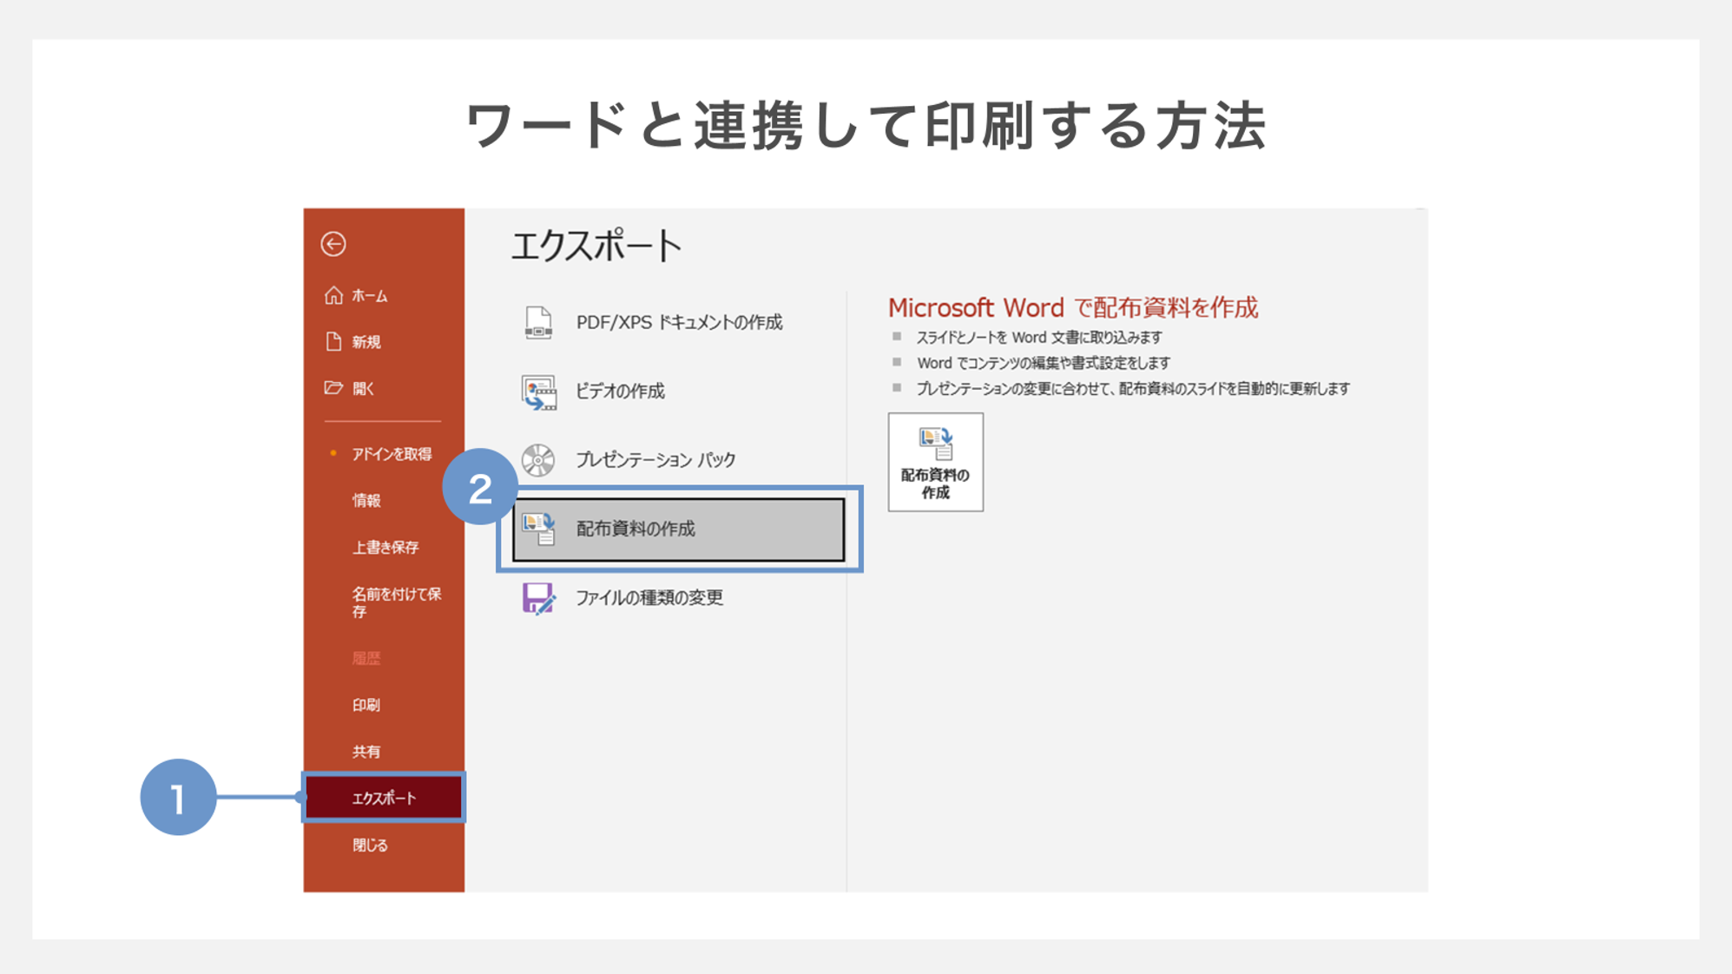Click the presentation pack CD icon
1732x974 pixels.
(538, 459)
